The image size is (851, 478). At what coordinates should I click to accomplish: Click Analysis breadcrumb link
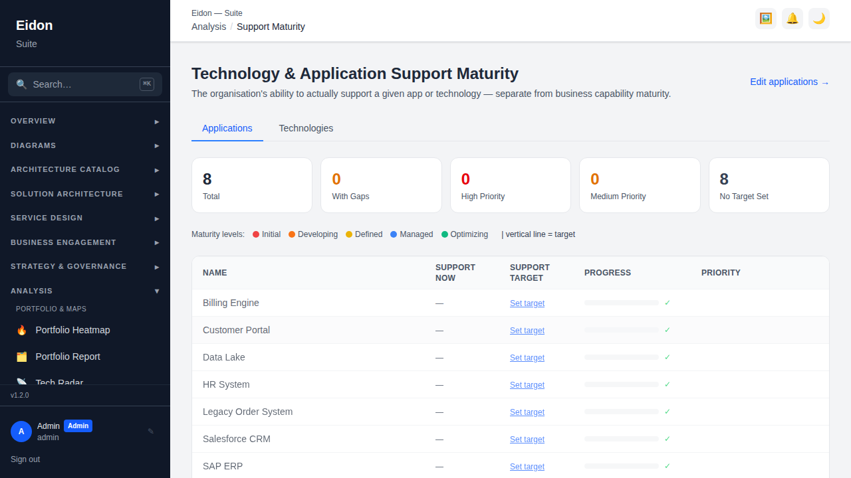(x=209, y=27)
